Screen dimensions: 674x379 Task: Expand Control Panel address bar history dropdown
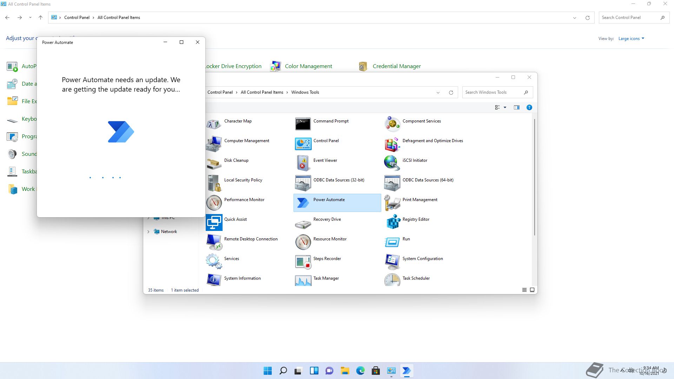coord(574,18)
